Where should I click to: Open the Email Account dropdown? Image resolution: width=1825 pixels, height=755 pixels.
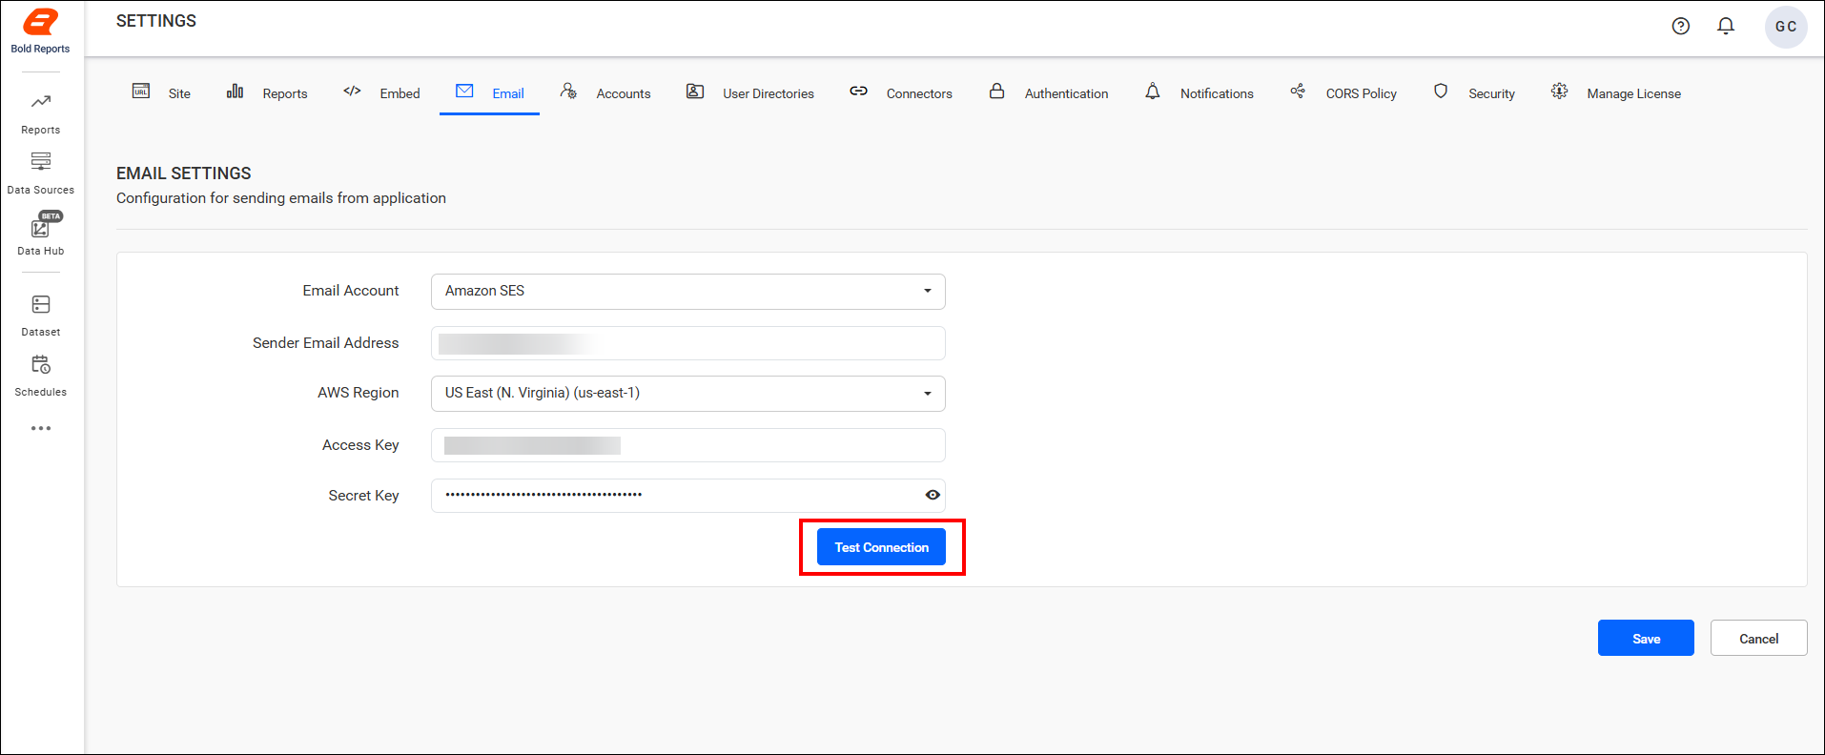688,292
